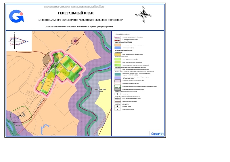Viewport: 230px width, 162px height.
Task: Click the road network legend symbol
Action: [118, 98]
